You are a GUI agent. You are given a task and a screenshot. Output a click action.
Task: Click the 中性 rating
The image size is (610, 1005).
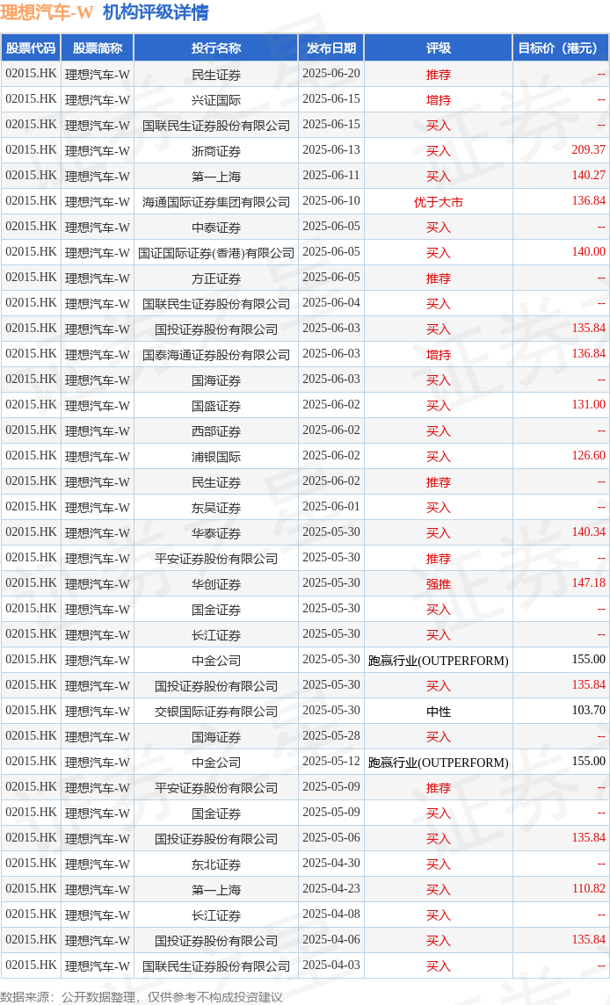coord(439,712)
